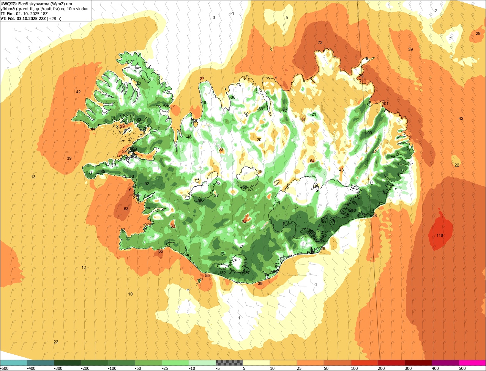Click the -72 value in northern Iceland
This screenshot has width=486, height=371.
tap(284, 110)
